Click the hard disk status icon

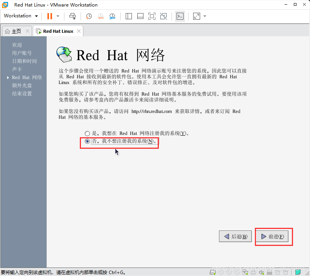click(212, 272)
